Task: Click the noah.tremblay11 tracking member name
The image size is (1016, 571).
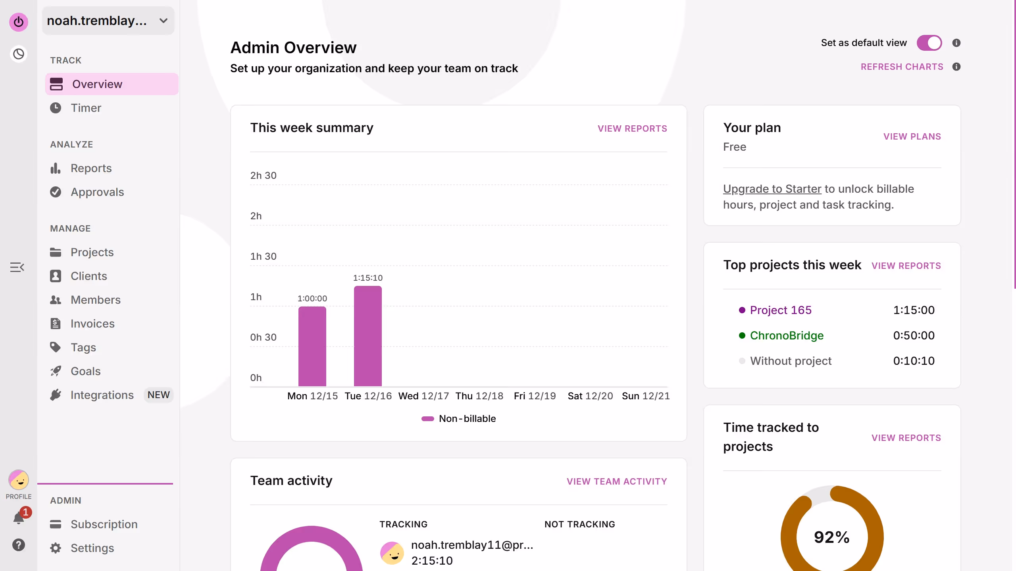Action: pos(472,545)
